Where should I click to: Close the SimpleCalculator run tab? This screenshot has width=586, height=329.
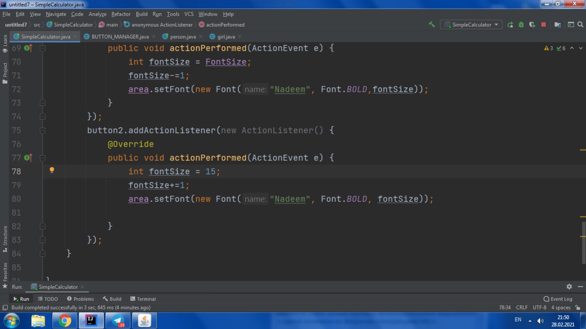point(82,287)
